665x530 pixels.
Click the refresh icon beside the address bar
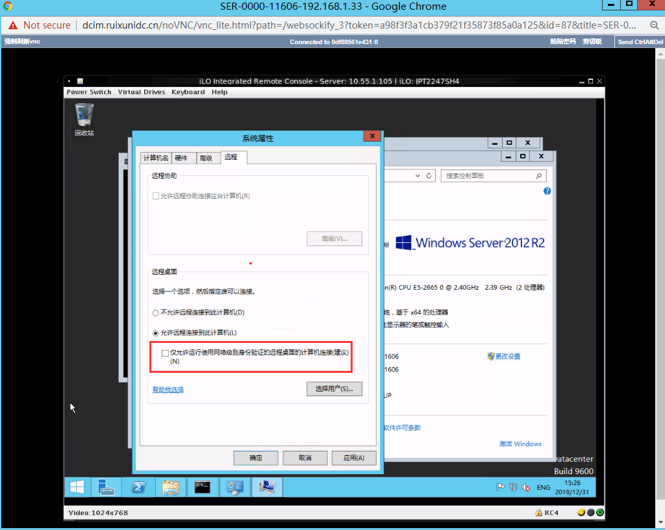tap(429, 175)
